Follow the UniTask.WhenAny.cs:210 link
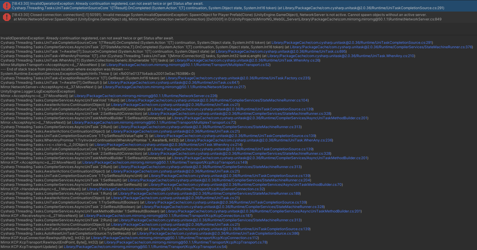This screenshot has height=250, width=477. [341, 56]
